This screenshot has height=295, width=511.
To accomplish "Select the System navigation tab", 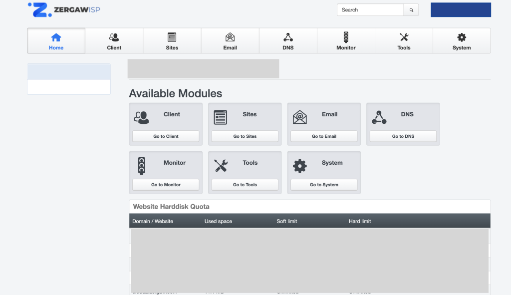I will point(462,41).
